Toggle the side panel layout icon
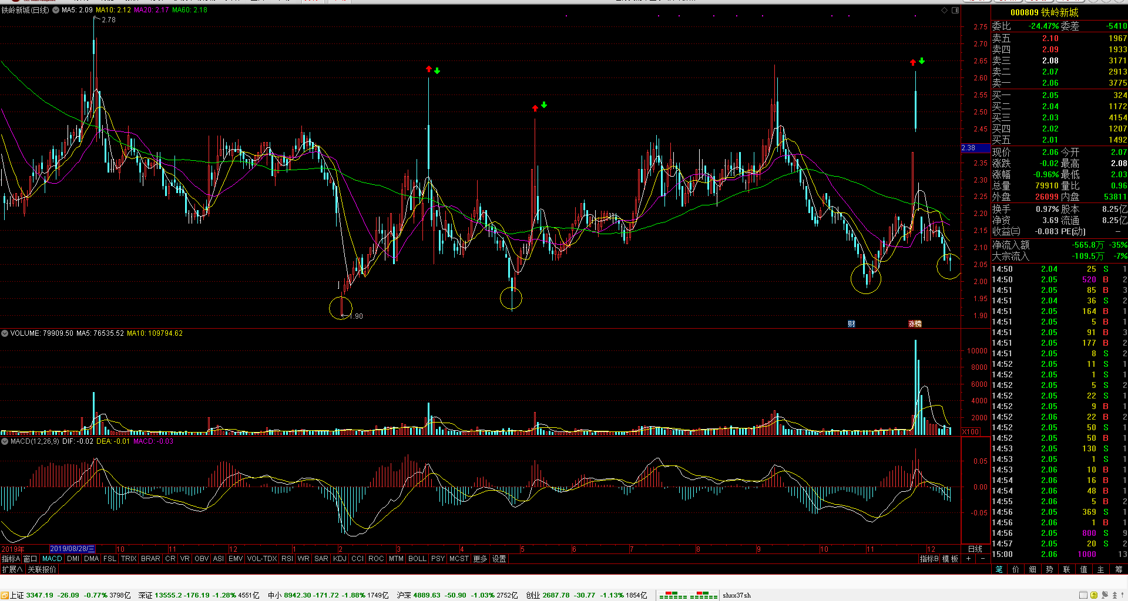1128x601 pixels. coord(955,10)
